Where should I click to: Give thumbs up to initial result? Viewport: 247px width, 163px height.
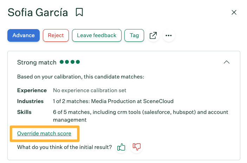click(121, 147)
